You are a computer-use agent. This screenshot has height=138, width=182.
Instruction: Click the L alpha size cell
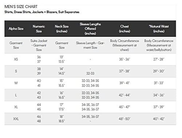pyautogui.click(x=16, y=95)
